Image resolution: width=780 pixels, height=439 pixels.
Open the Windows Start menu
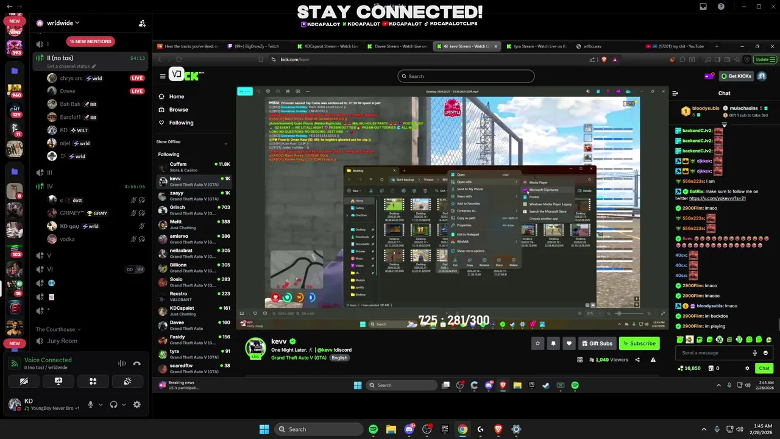(264, 429)
